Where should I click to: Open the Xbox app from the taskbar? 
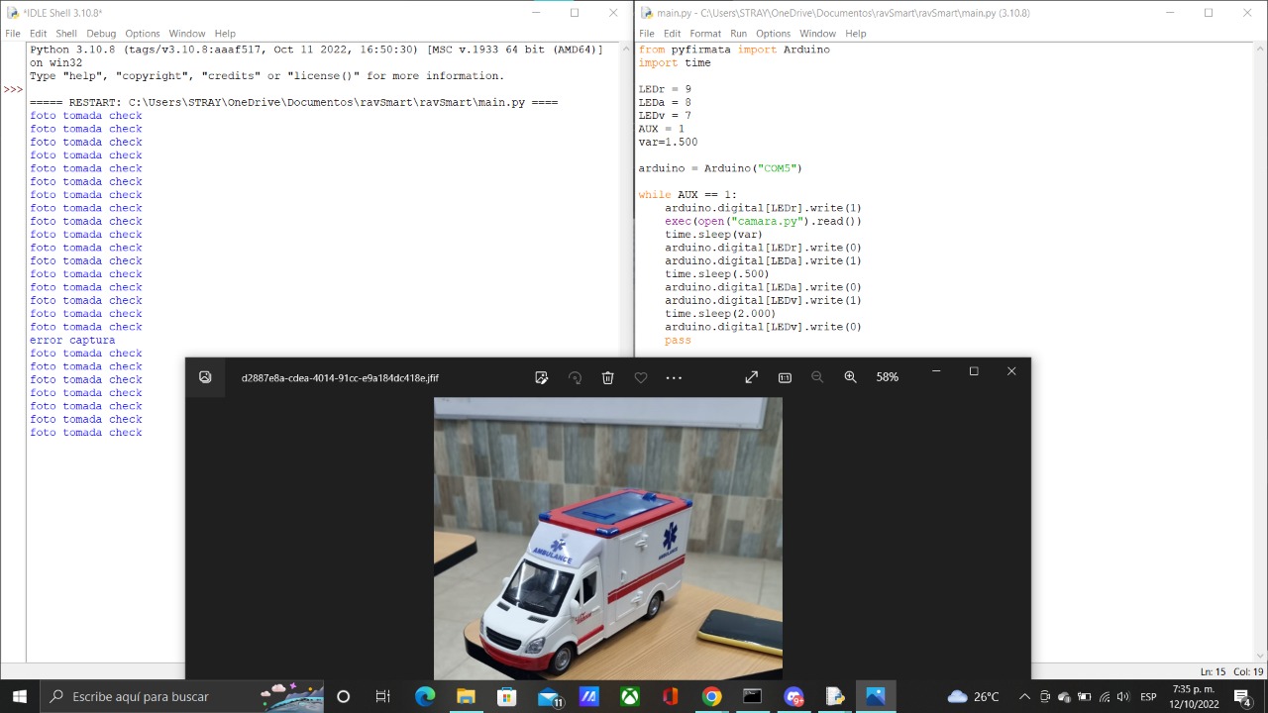[629, 696]
